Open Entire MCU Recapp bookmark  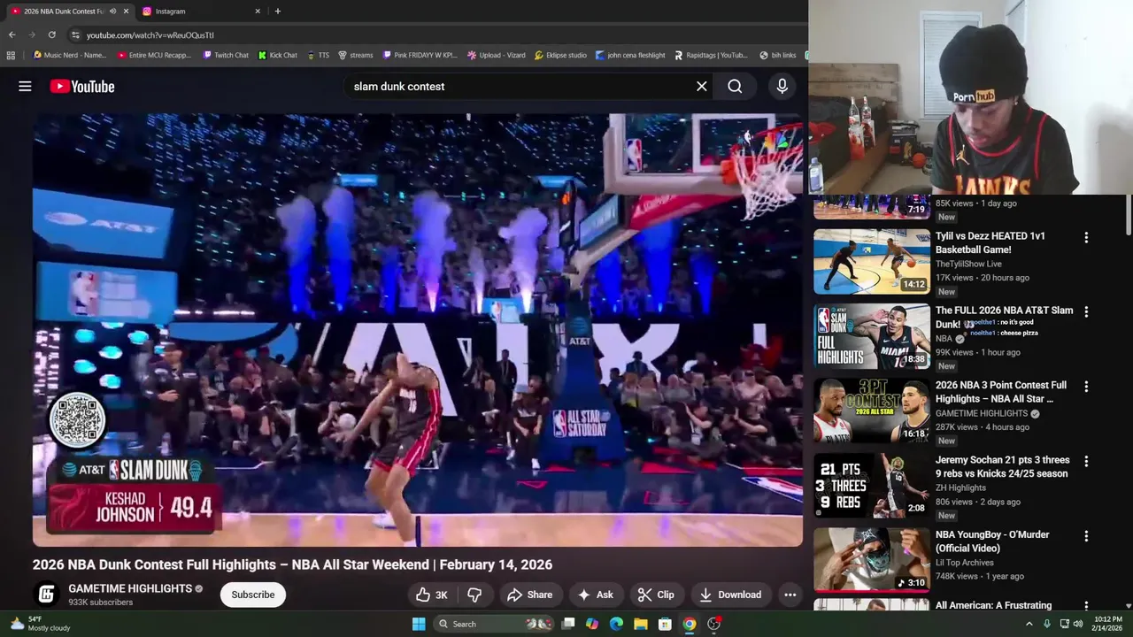pos(153,55)
